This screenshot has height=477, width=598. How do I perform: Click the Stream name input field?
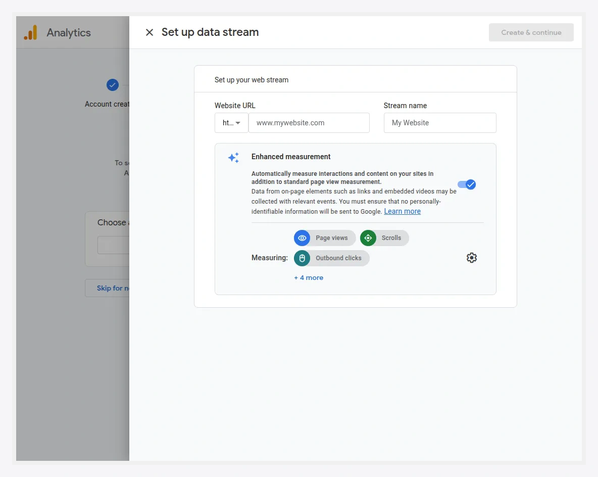[x=440, y=123]
